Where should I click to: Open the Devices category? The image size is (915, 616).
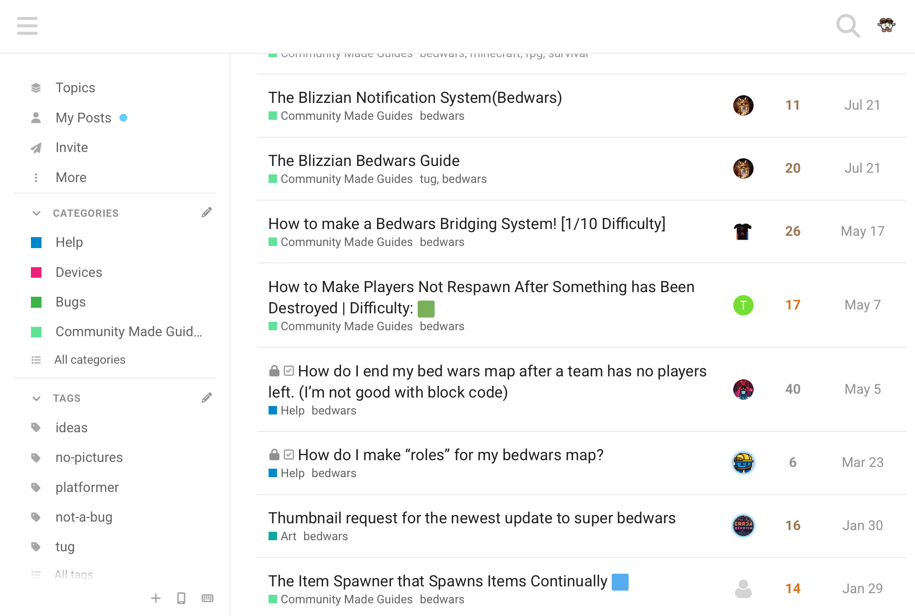pos(79,272)
